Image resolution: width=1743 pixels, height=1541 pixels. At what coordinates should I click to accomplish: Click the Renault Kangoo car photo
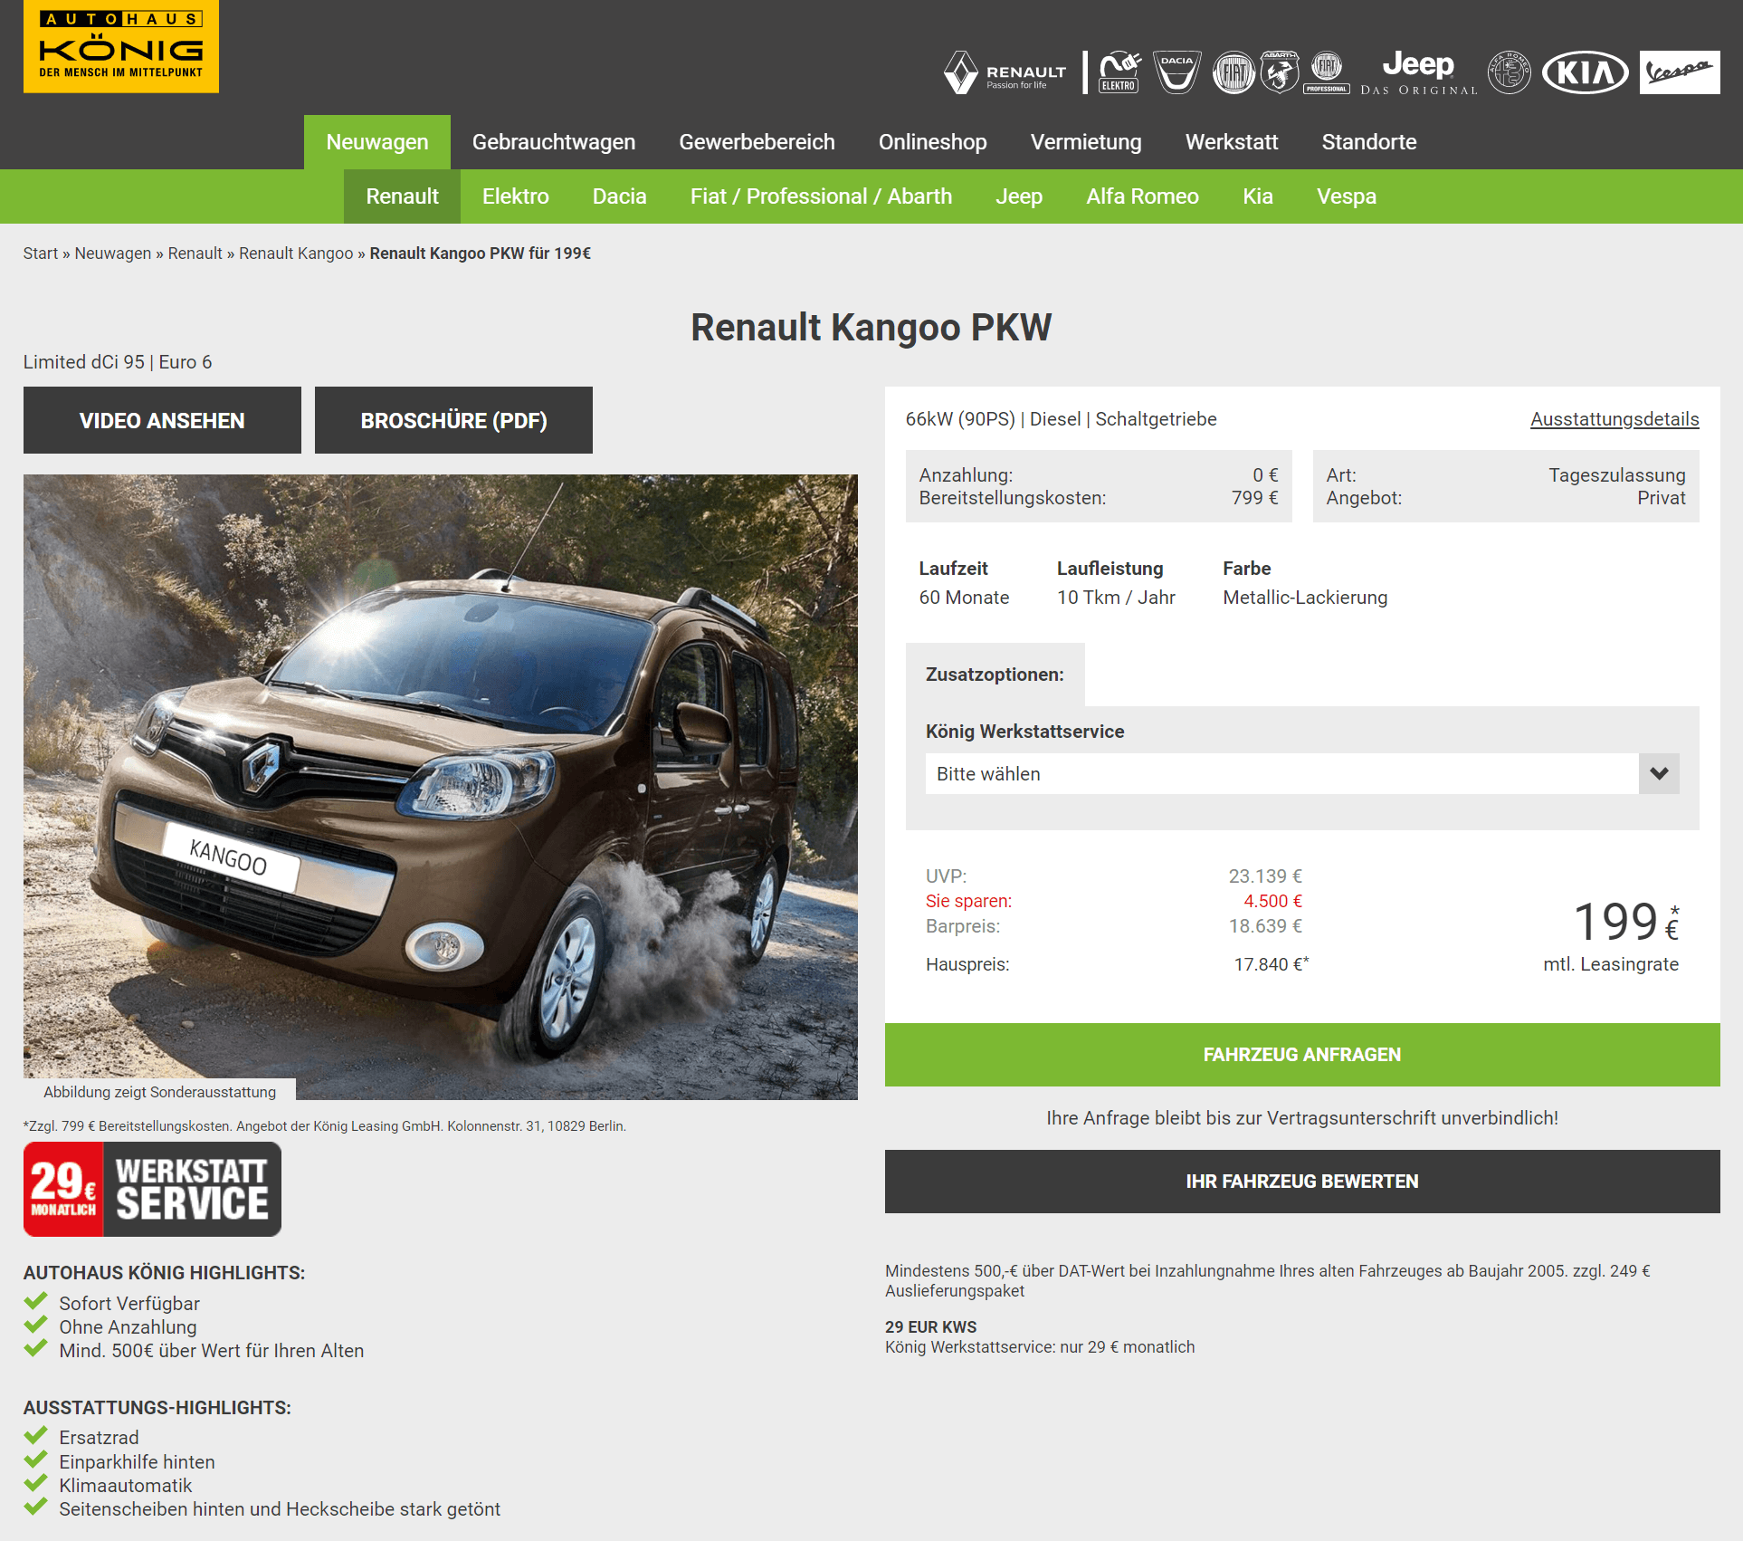tap(441, 787)
